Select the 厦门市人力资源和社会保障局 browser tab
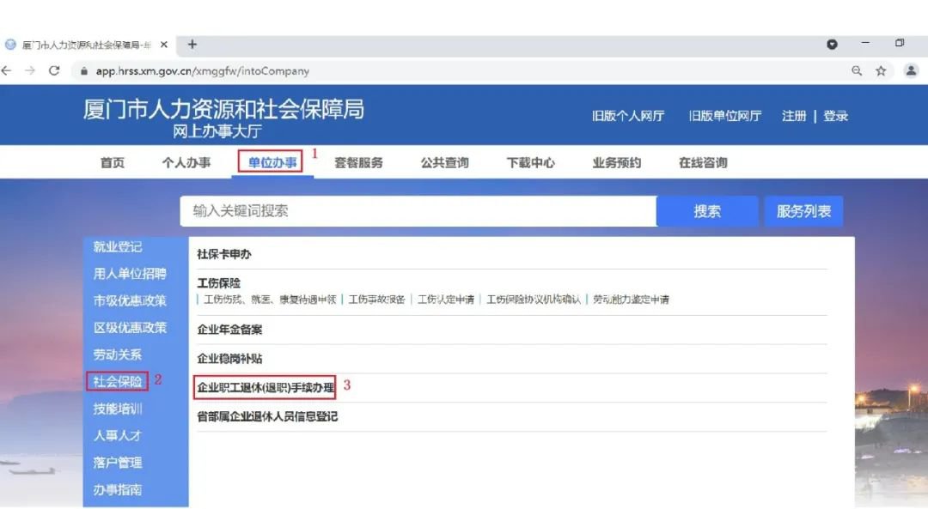This screenshot has height=509, width=928. [87, 45]
